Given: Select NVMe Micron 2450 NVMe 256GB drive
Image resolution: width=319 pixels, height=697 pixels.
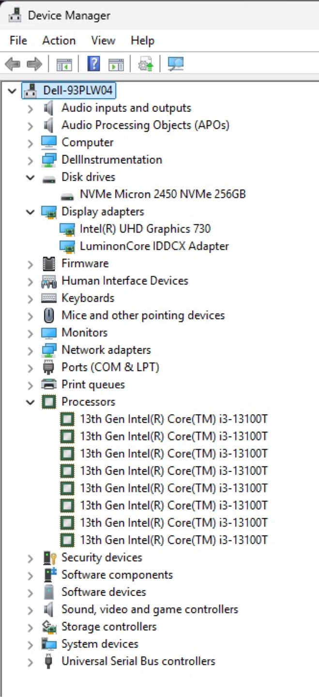Looking at the screenshot, I should 163,194.
